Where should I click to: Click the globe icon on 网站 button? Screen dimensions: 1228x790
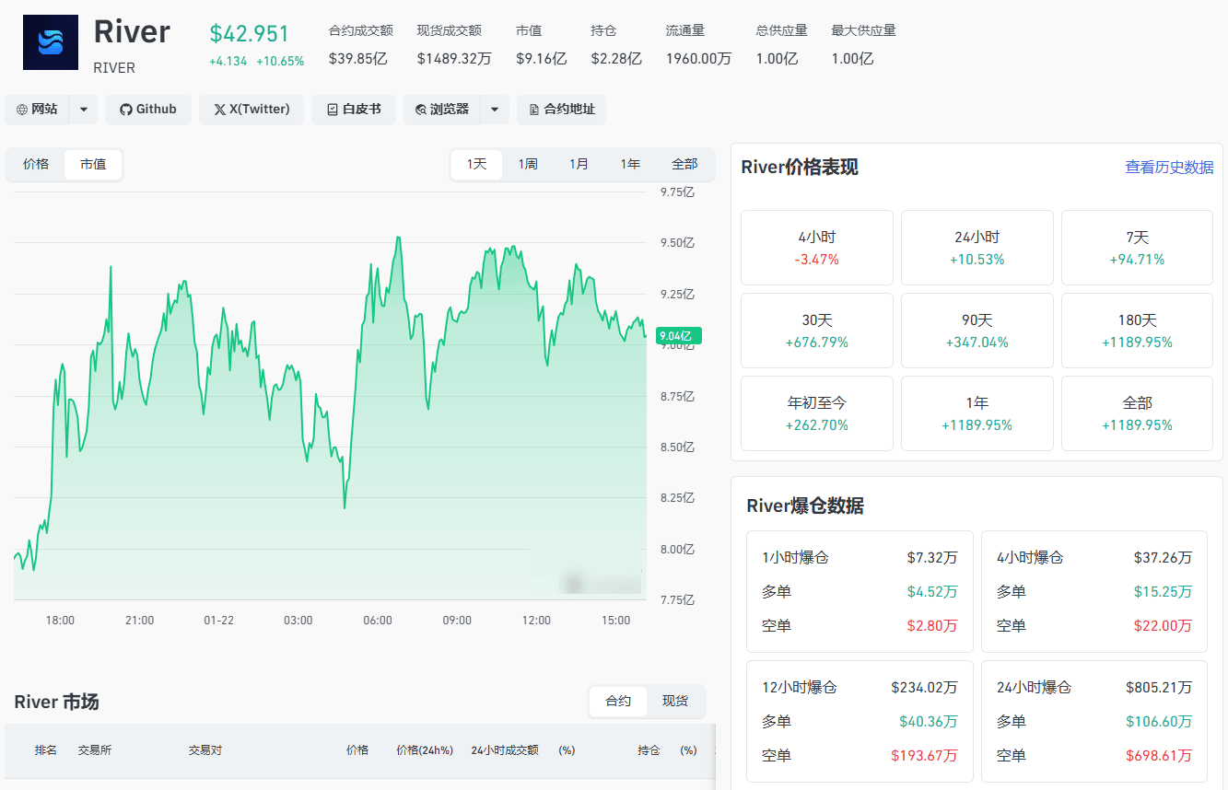point(22,110)
